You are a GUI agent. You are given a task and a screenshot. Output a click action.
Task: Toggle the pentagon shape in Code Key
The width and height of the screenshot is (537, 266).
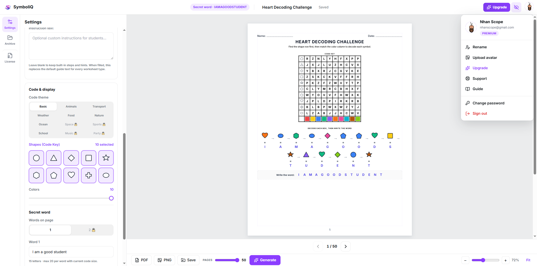(54, 175)
